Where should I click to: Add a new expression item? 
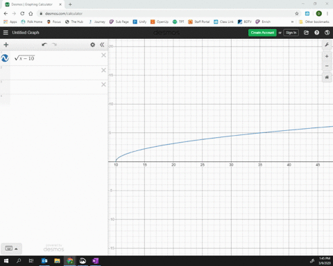6,44
